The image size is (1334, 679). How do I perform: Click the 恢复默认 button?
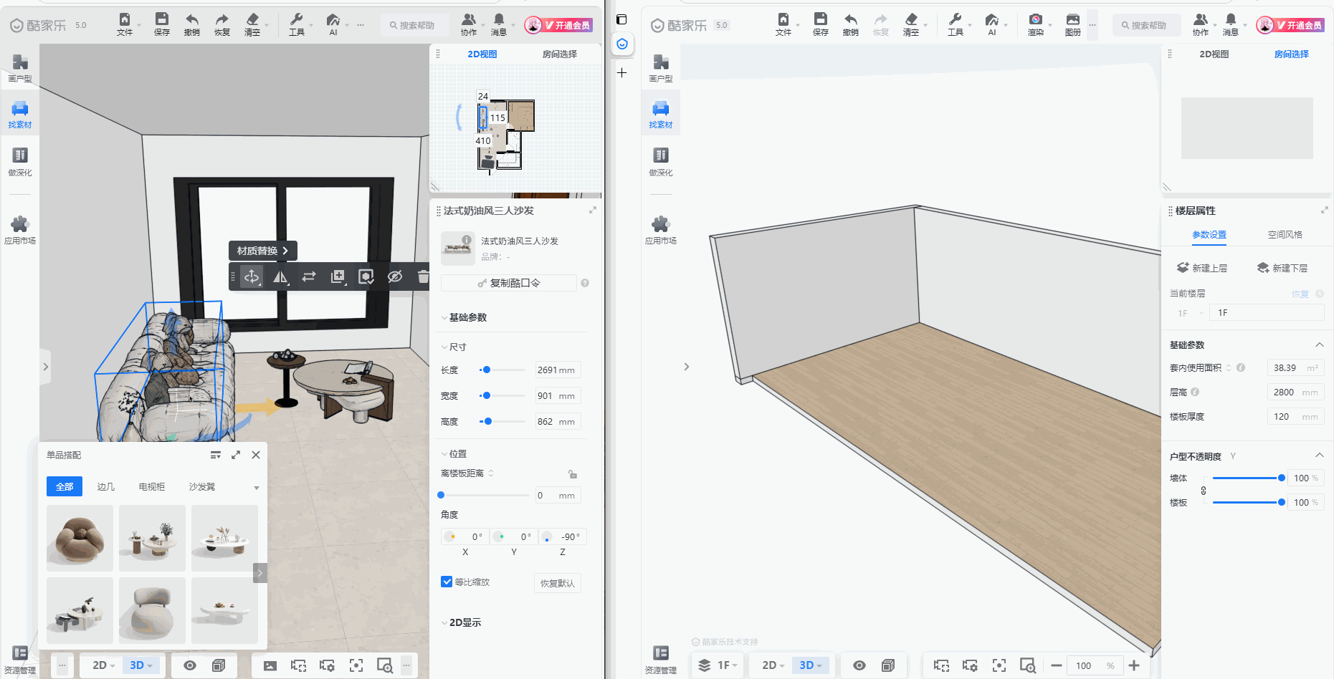point(557,583)
